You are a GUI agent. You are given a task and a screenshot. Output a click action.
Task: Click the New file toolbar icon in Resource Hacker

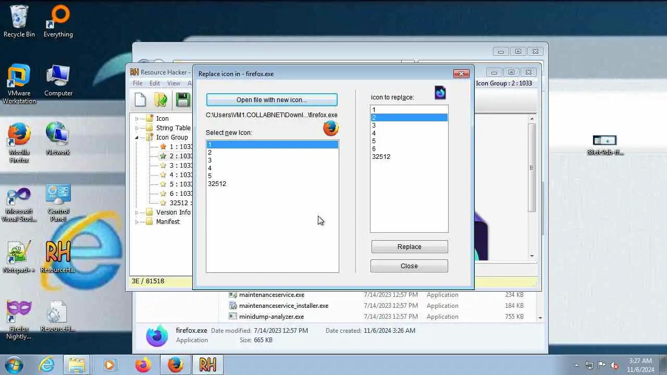[140, 99]
